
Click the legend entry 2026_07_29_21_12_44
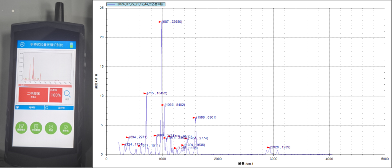tap(136, 4)
